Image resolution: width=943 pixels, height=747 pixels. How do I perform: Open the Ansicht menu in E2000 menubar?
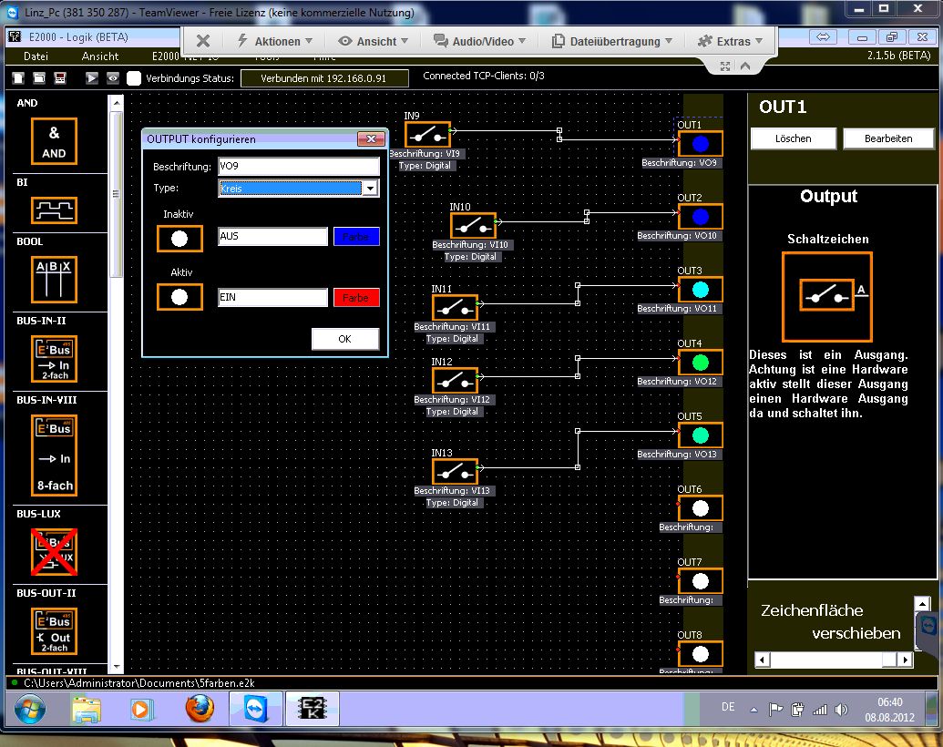point(100,56)
